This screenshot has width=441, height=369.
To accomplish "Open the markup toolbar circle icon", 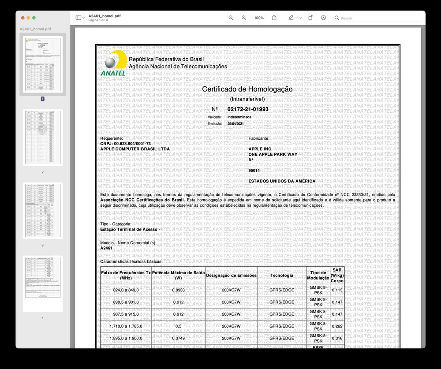I will click(323, 18).
